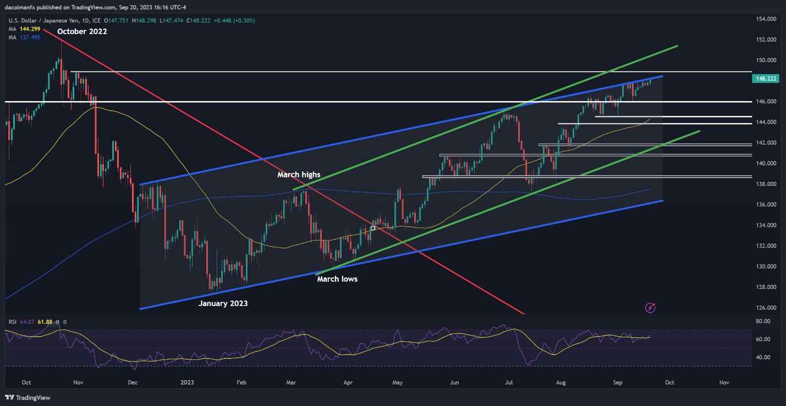Click the green 148.222 price tag on the price axis
Screen dimensions: 786x406
click(766, 79)
